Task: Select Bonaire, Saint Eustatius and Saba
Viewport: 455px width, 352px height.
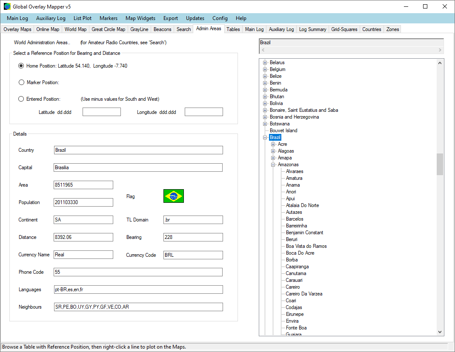Action: [x=304, y=110]
